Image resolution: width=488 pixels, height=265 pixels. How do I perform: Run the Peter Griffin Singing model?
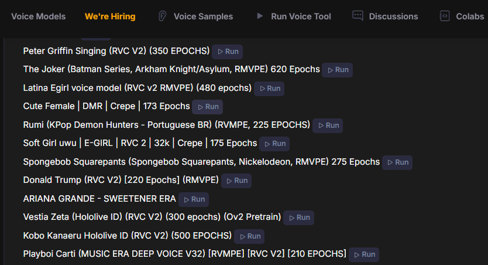(x=228, y=52)
